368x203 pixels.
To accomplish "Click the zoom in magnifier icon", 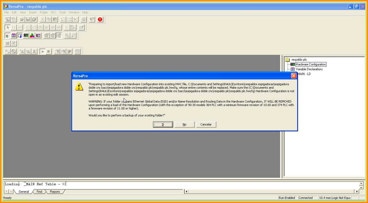I will click(67, 35).
